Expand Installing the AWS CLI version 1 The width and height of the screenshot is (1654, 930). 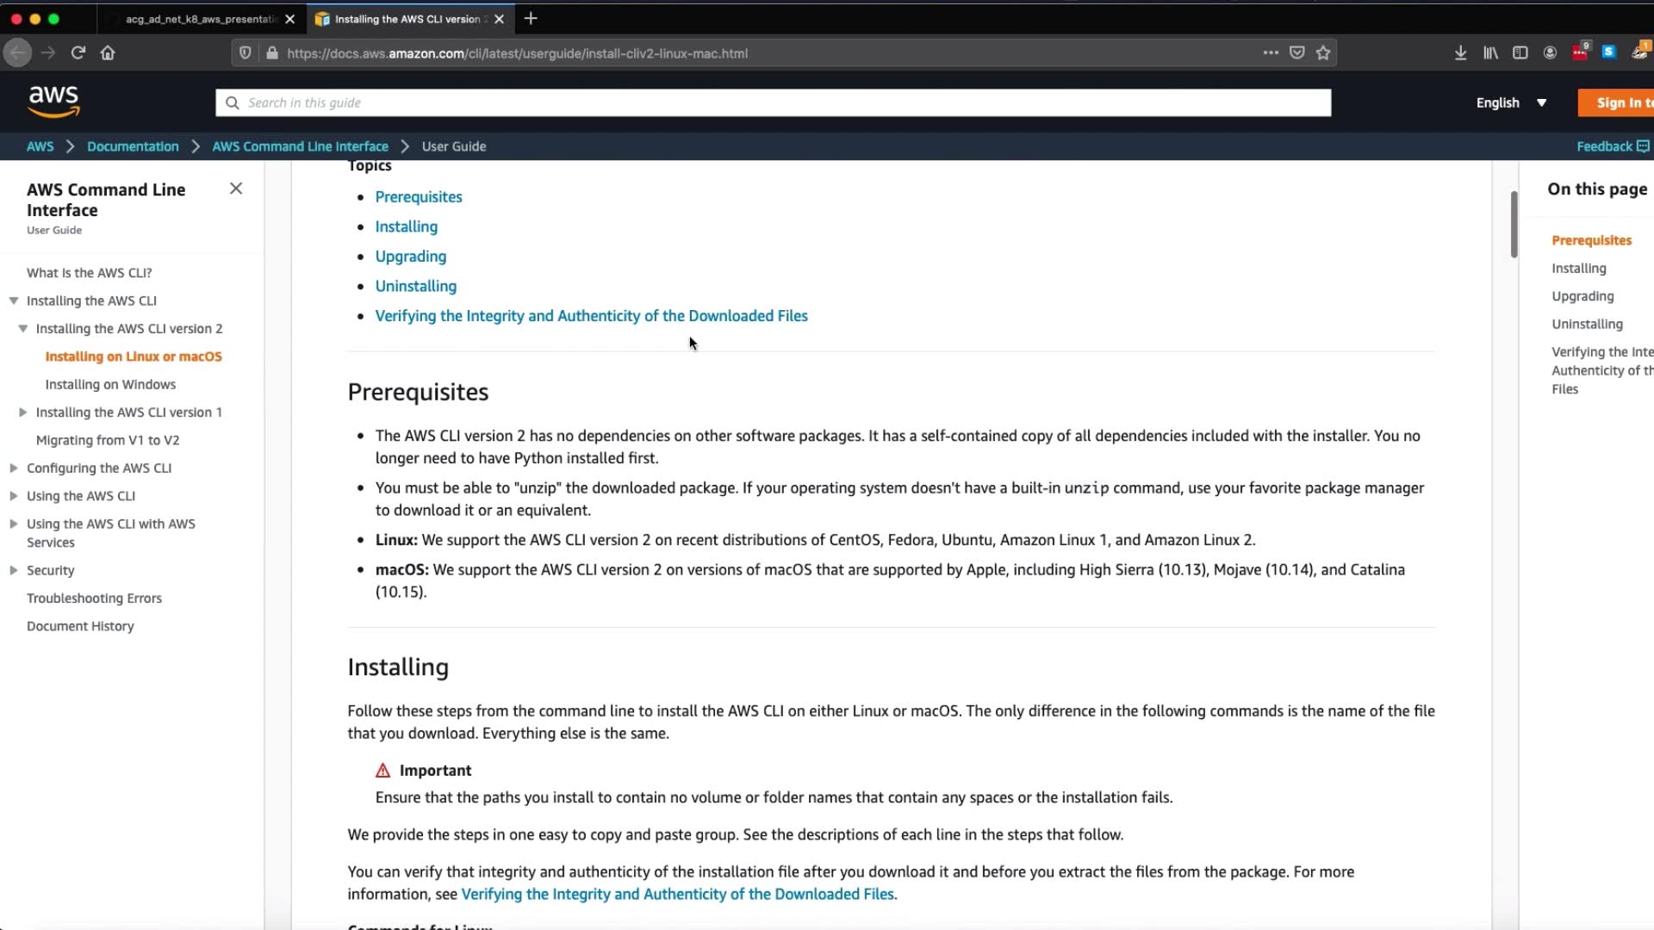coord(23,412)
